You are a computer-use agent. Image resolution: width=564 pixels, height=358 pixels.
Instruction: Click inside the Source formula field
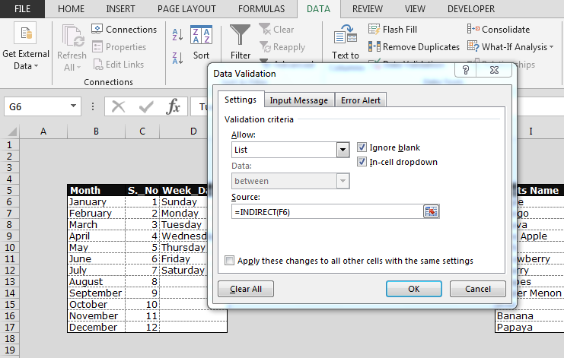[x=327, y=211]
